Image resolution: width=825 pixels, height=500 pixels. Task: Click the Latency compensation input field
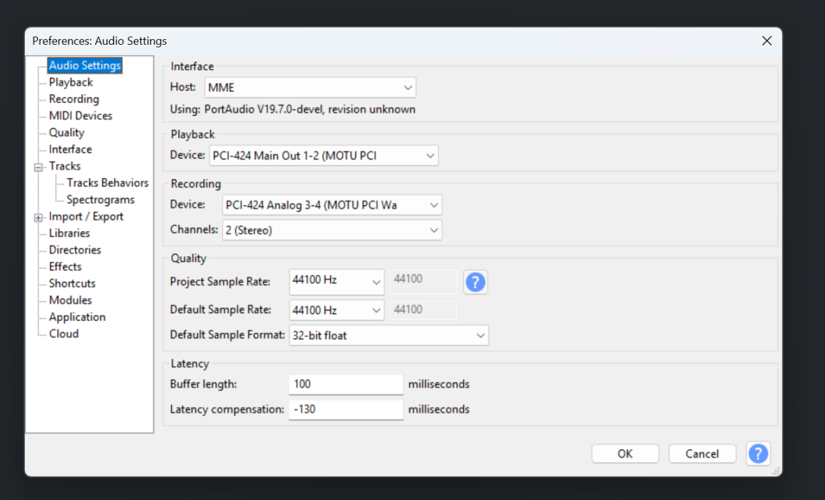point(346,409)
